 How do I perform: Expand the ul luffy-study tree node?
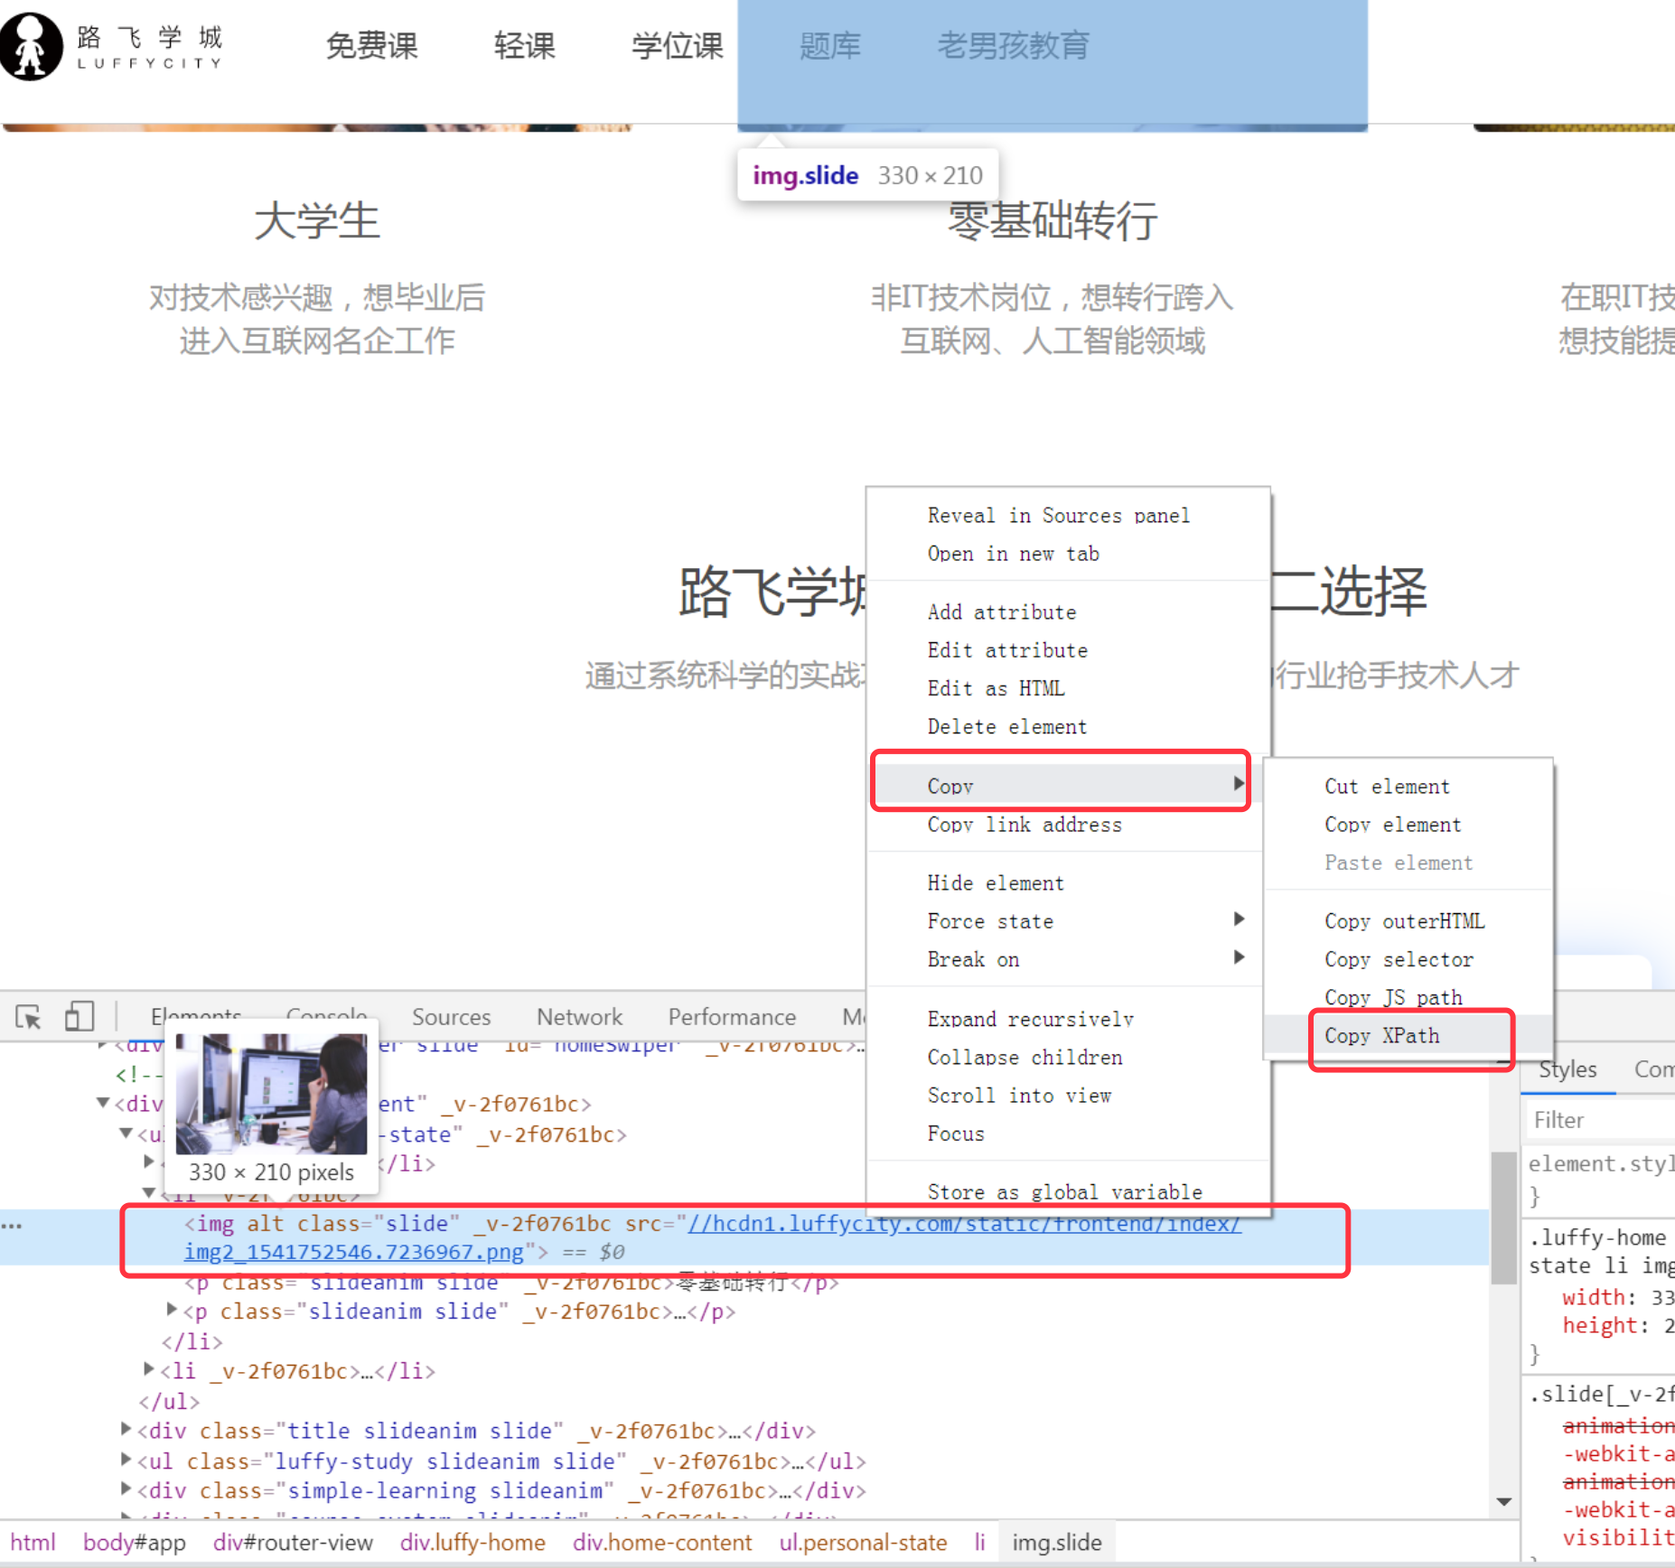[126, 1460]
